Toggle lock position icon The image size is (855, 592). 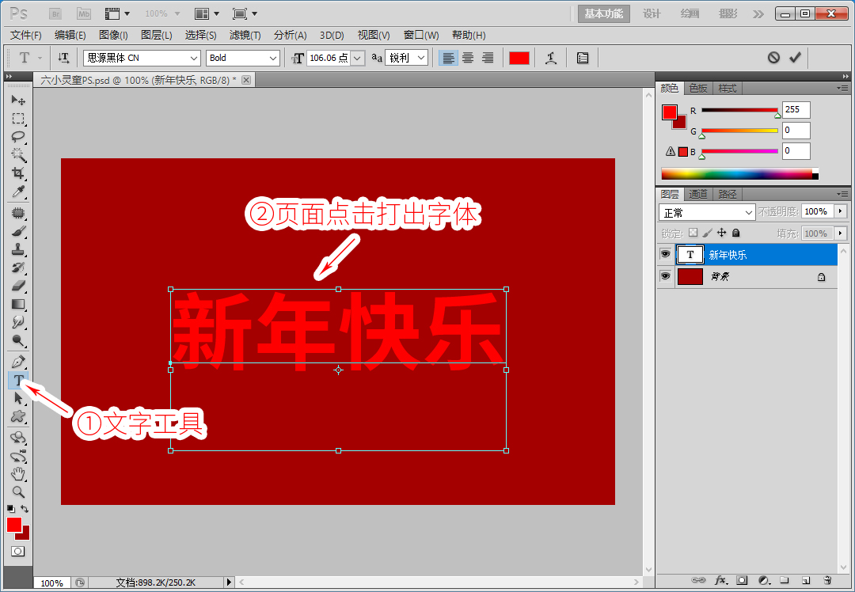tap(721, 233)
